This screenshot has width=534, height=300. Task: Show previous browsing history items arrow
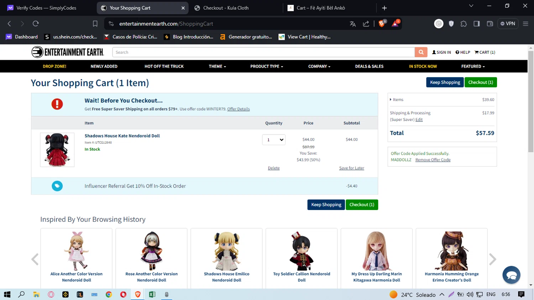[x=35, y=259]
